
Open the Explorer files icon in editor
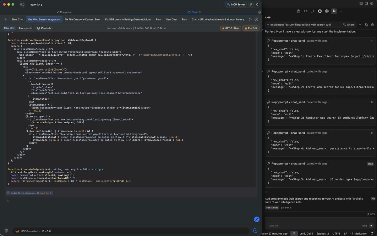click(x=298, y=11)
